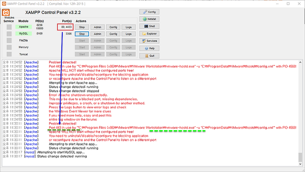Toggle the MySQL service checkbox

click(9, 34)
